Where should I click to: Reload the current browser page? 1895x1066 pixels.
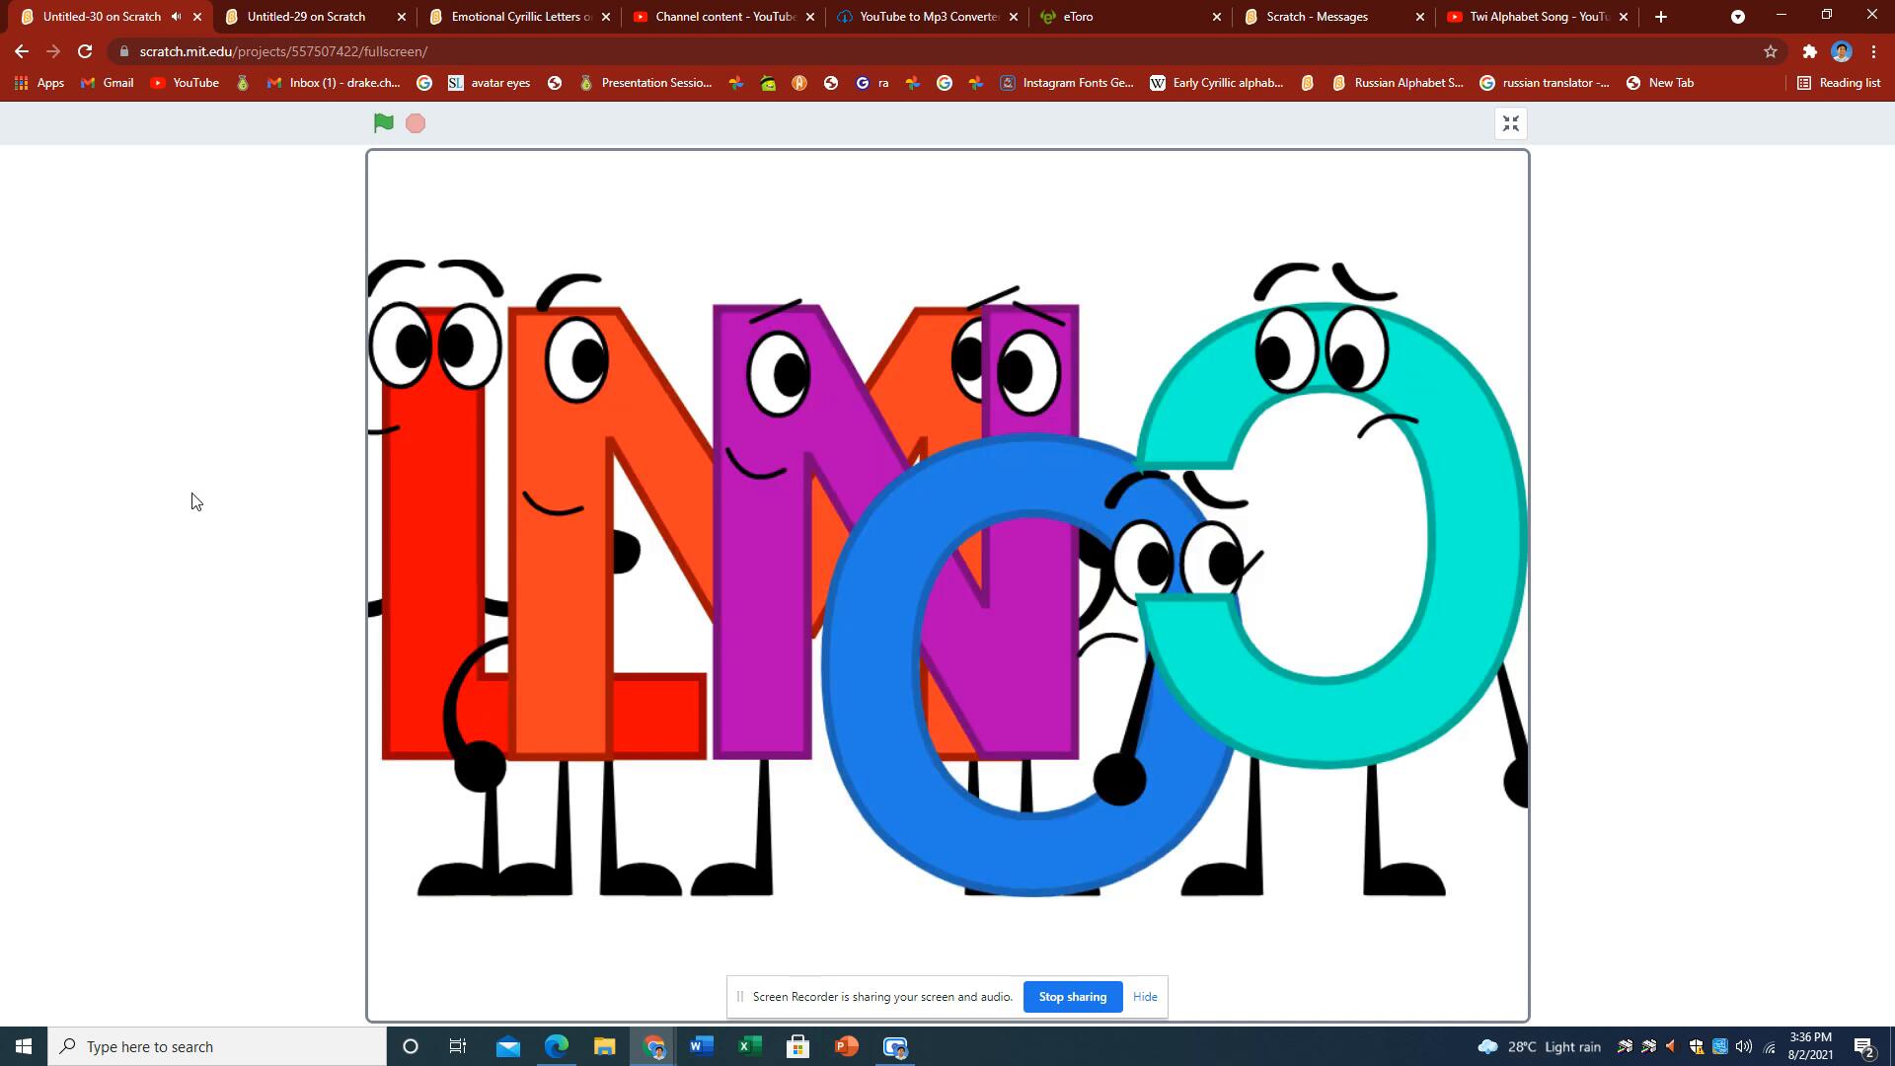85,51
